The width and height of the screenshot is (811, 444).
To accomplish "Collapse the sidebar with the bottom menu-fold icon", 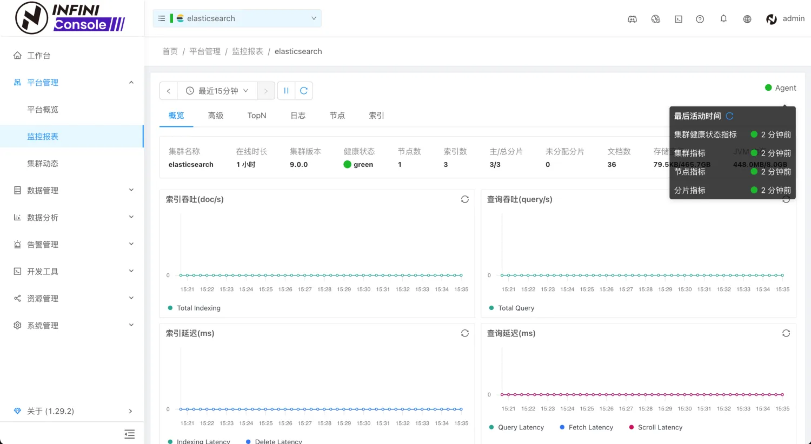I will [130, 434].
